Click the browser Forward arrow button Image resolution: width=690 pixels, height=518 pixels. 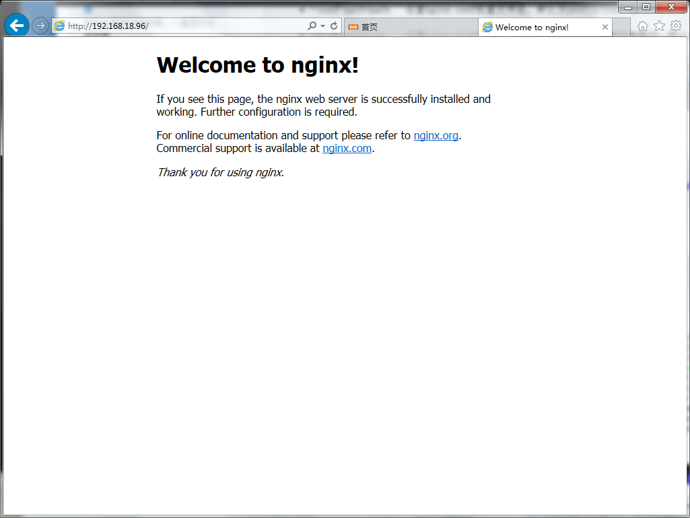[x=40, y=26]
